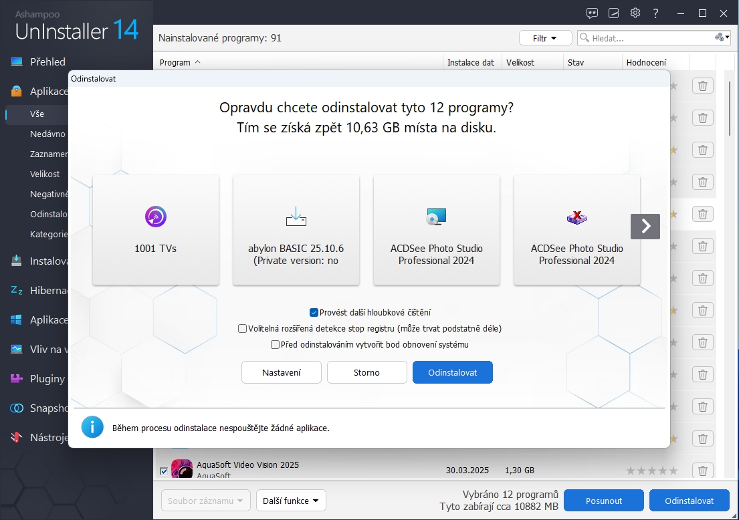The image size is (739, 520).
Task: Click the Aplikace bag icon in sidebar
Action: click(x=17, y=91)
